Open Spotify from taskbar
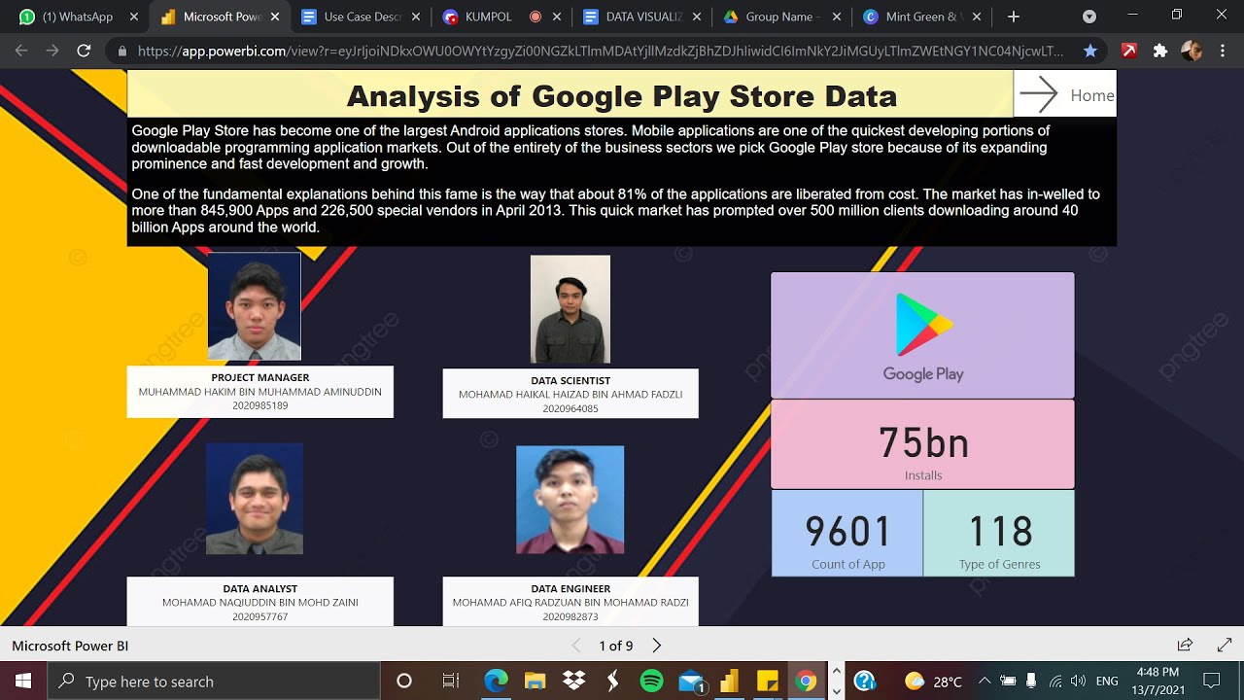The width and height of the screenshot is (1244, 700). (x=652, y=682)
